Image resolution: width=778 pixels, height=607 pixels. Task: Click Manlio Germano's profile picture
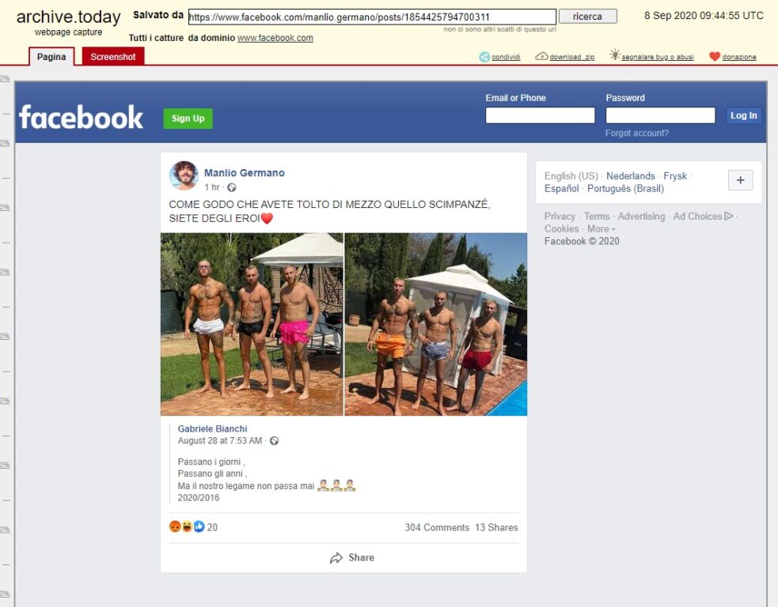click(184, 175)
